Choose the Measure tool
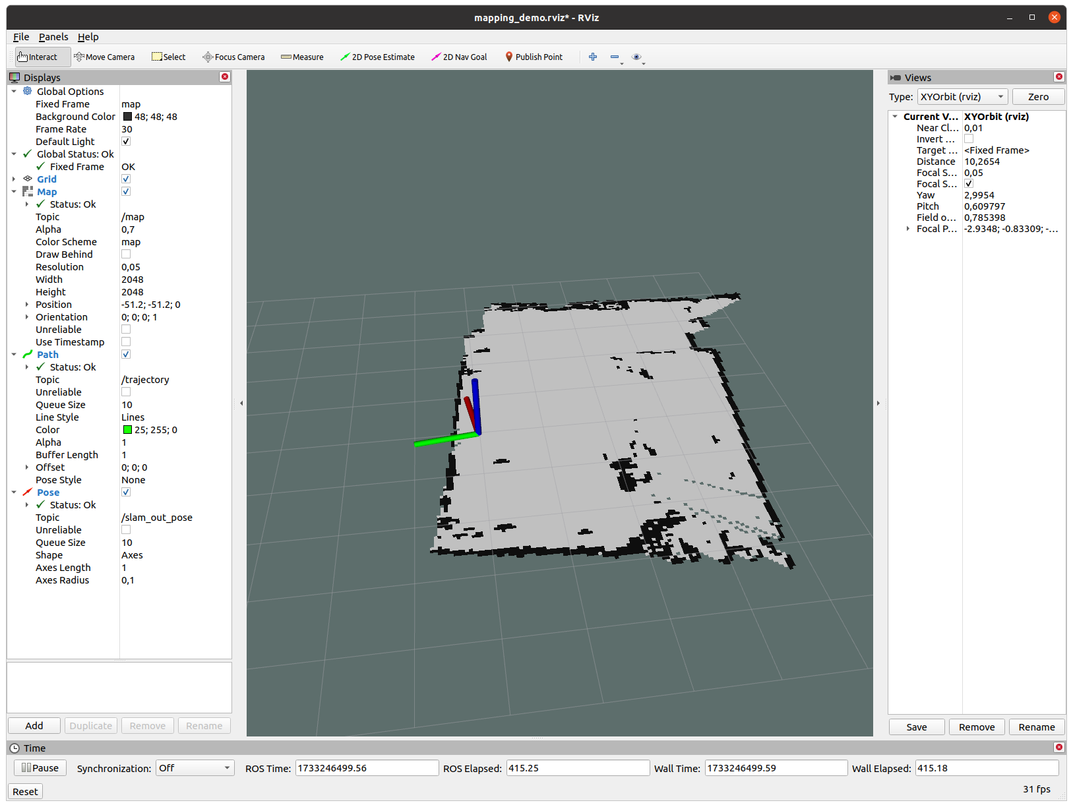This screenshot has height=807, width=1073. click(x=302, y=57)
